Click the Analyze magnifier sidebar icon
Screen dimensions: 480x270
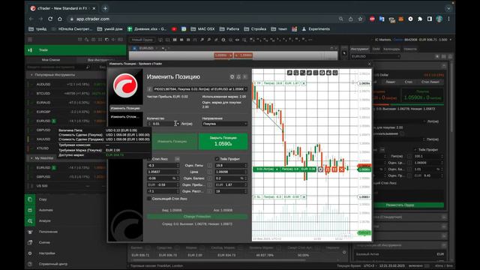(x=30, y=220)
